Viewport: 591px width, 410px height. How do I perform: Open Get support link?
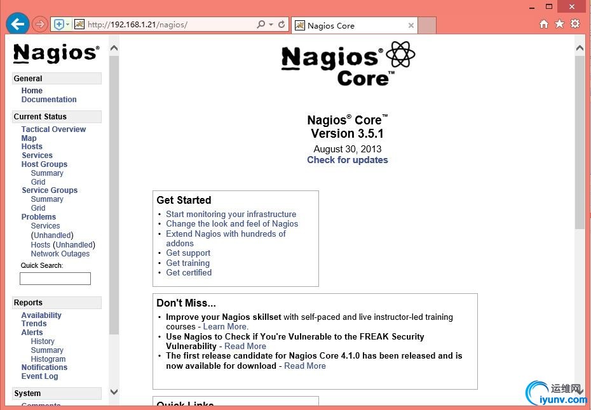pyautogui.click(x=188, y=253)
